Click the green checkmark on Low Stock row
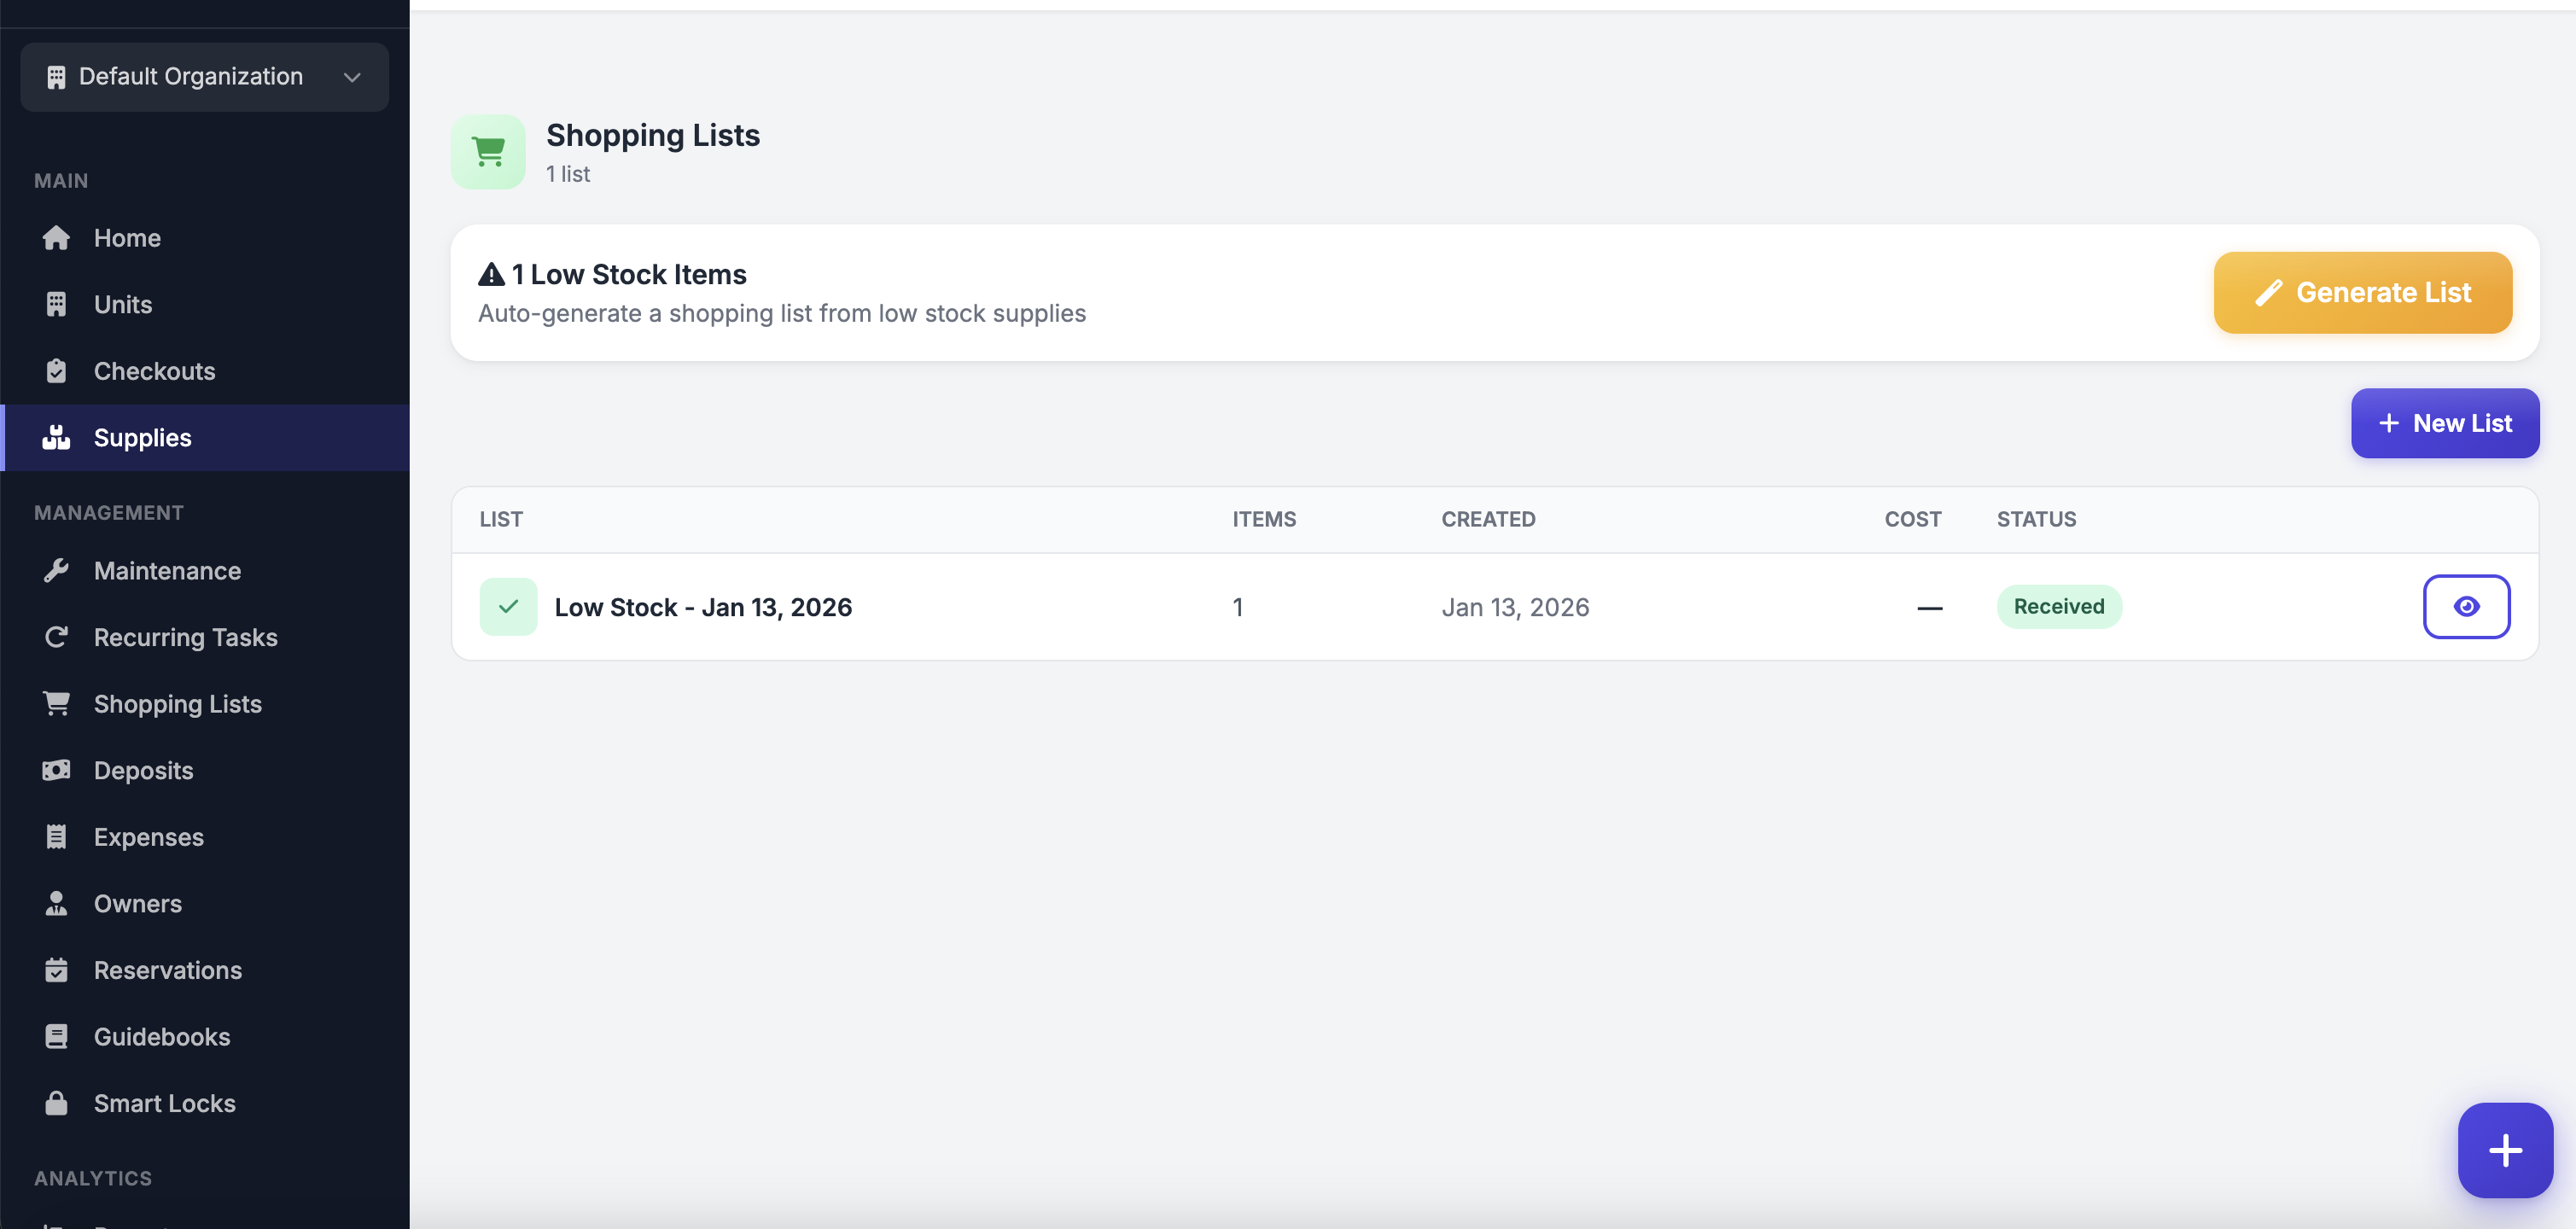 508,607
